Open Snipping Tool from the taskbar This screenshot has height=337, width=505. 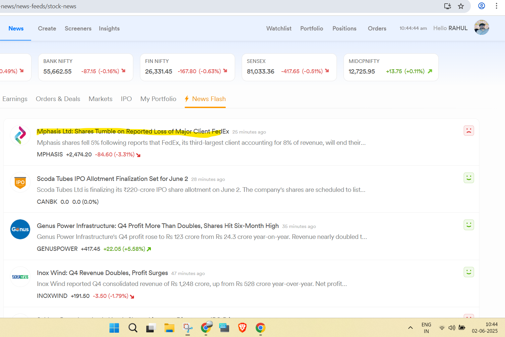188,328
